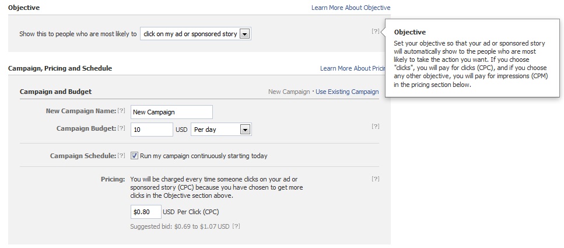Focus the $0.80 CPC bid field
The height and width of the screenshot is (248, 564).
146,212
